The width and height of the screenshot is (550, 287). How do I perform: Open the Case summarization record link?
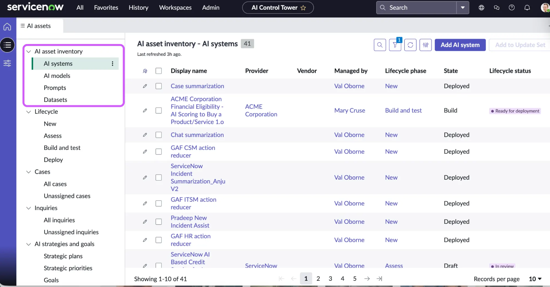197,86
